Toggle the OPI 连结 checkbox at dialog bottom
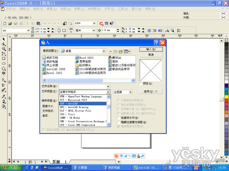The height and width of the screenshot is (171, 229). (x=44, y=130)
